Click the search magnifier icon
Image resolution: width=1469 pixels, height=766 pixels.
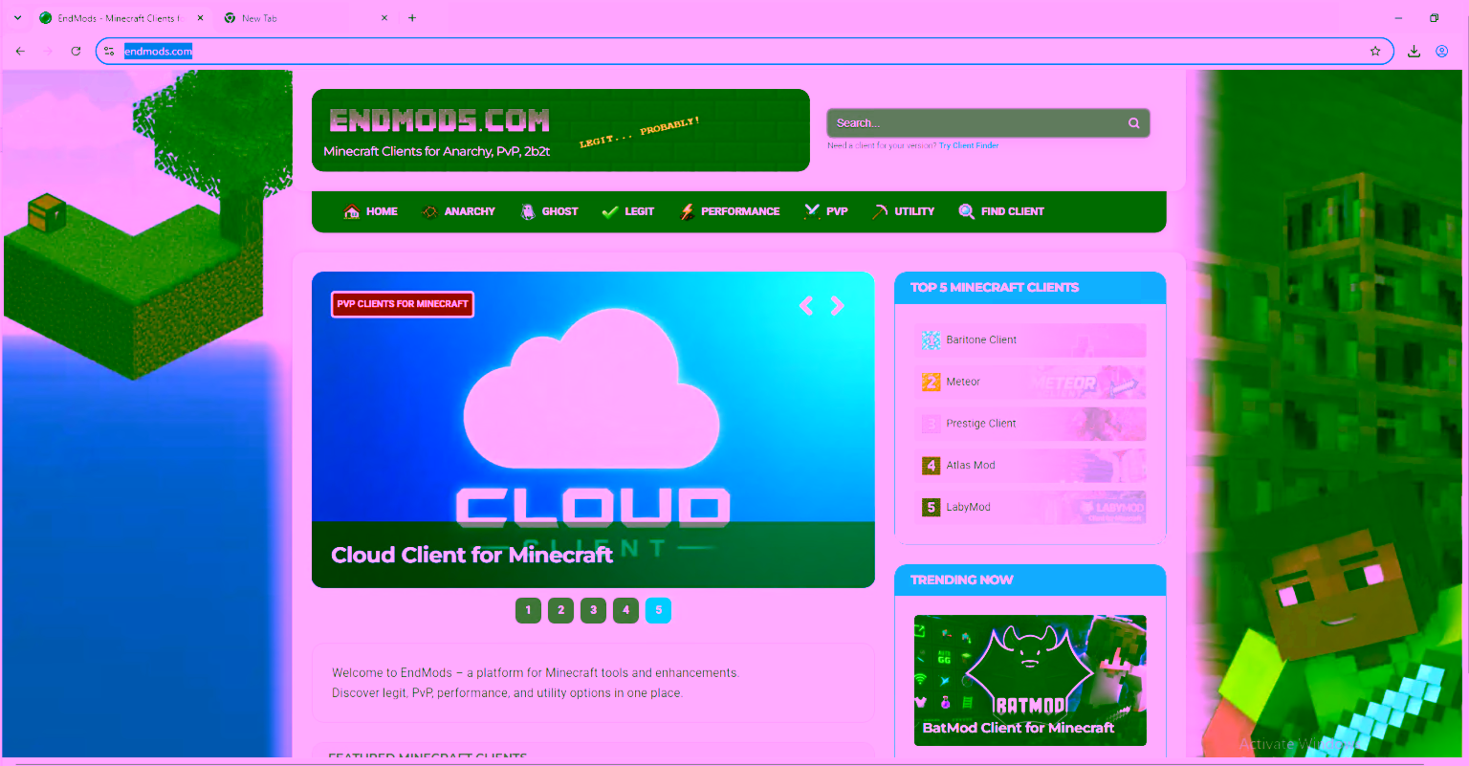pos(1133,122)
